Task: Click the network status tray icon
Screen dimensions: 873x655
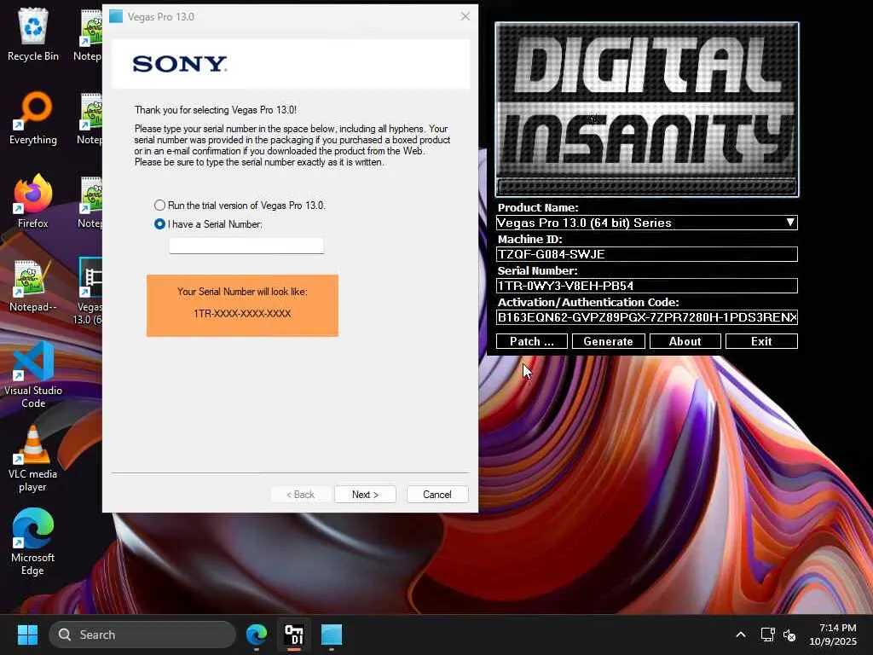Action: pos(767,635)
